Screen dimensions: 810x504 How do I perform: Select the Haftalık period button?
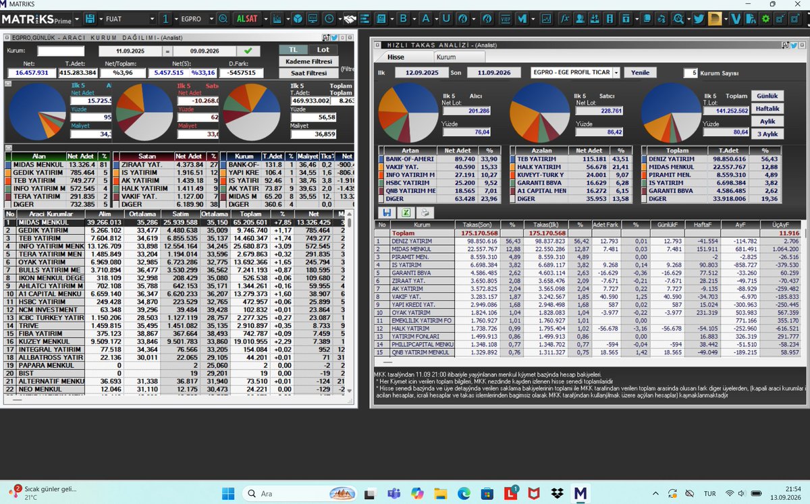pyautogui.click(x=766, y=109)
